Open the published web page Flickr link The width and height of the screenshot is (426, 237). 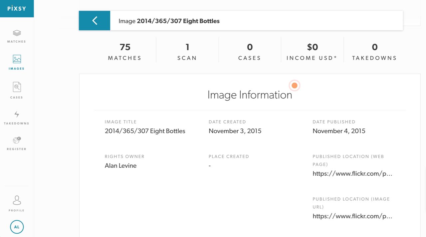352,174
